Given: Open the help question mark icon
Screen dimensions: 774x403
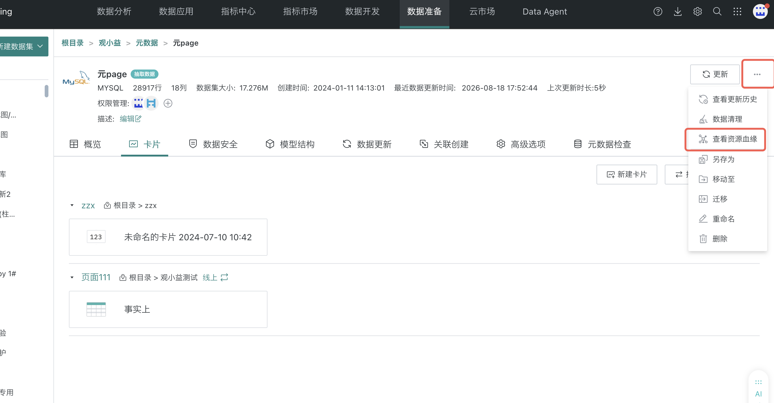Looking at the screenshot, I should [x=658, y=12].
